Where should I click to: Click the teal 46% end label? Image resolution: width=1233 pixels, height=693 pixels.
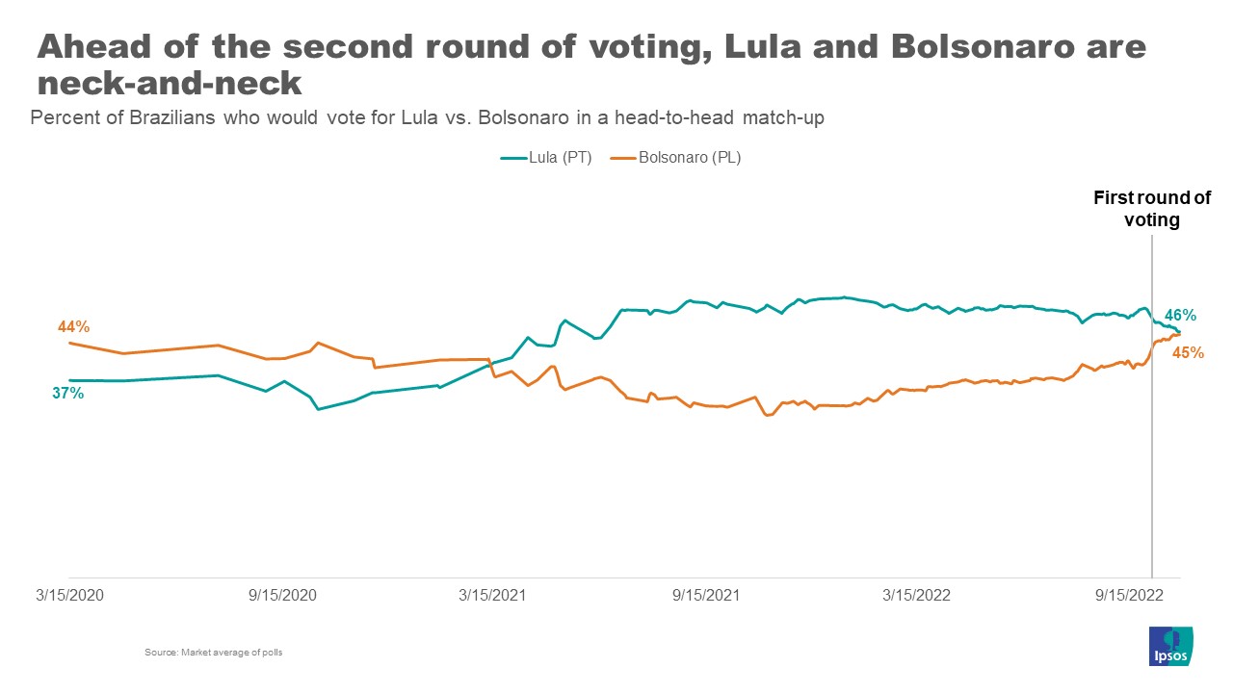click(1180, 315)
